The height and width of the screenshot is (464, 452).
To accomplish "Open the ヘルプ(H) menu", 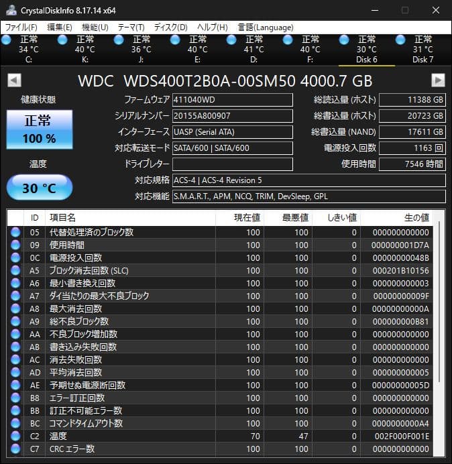I will click(213, 27).
